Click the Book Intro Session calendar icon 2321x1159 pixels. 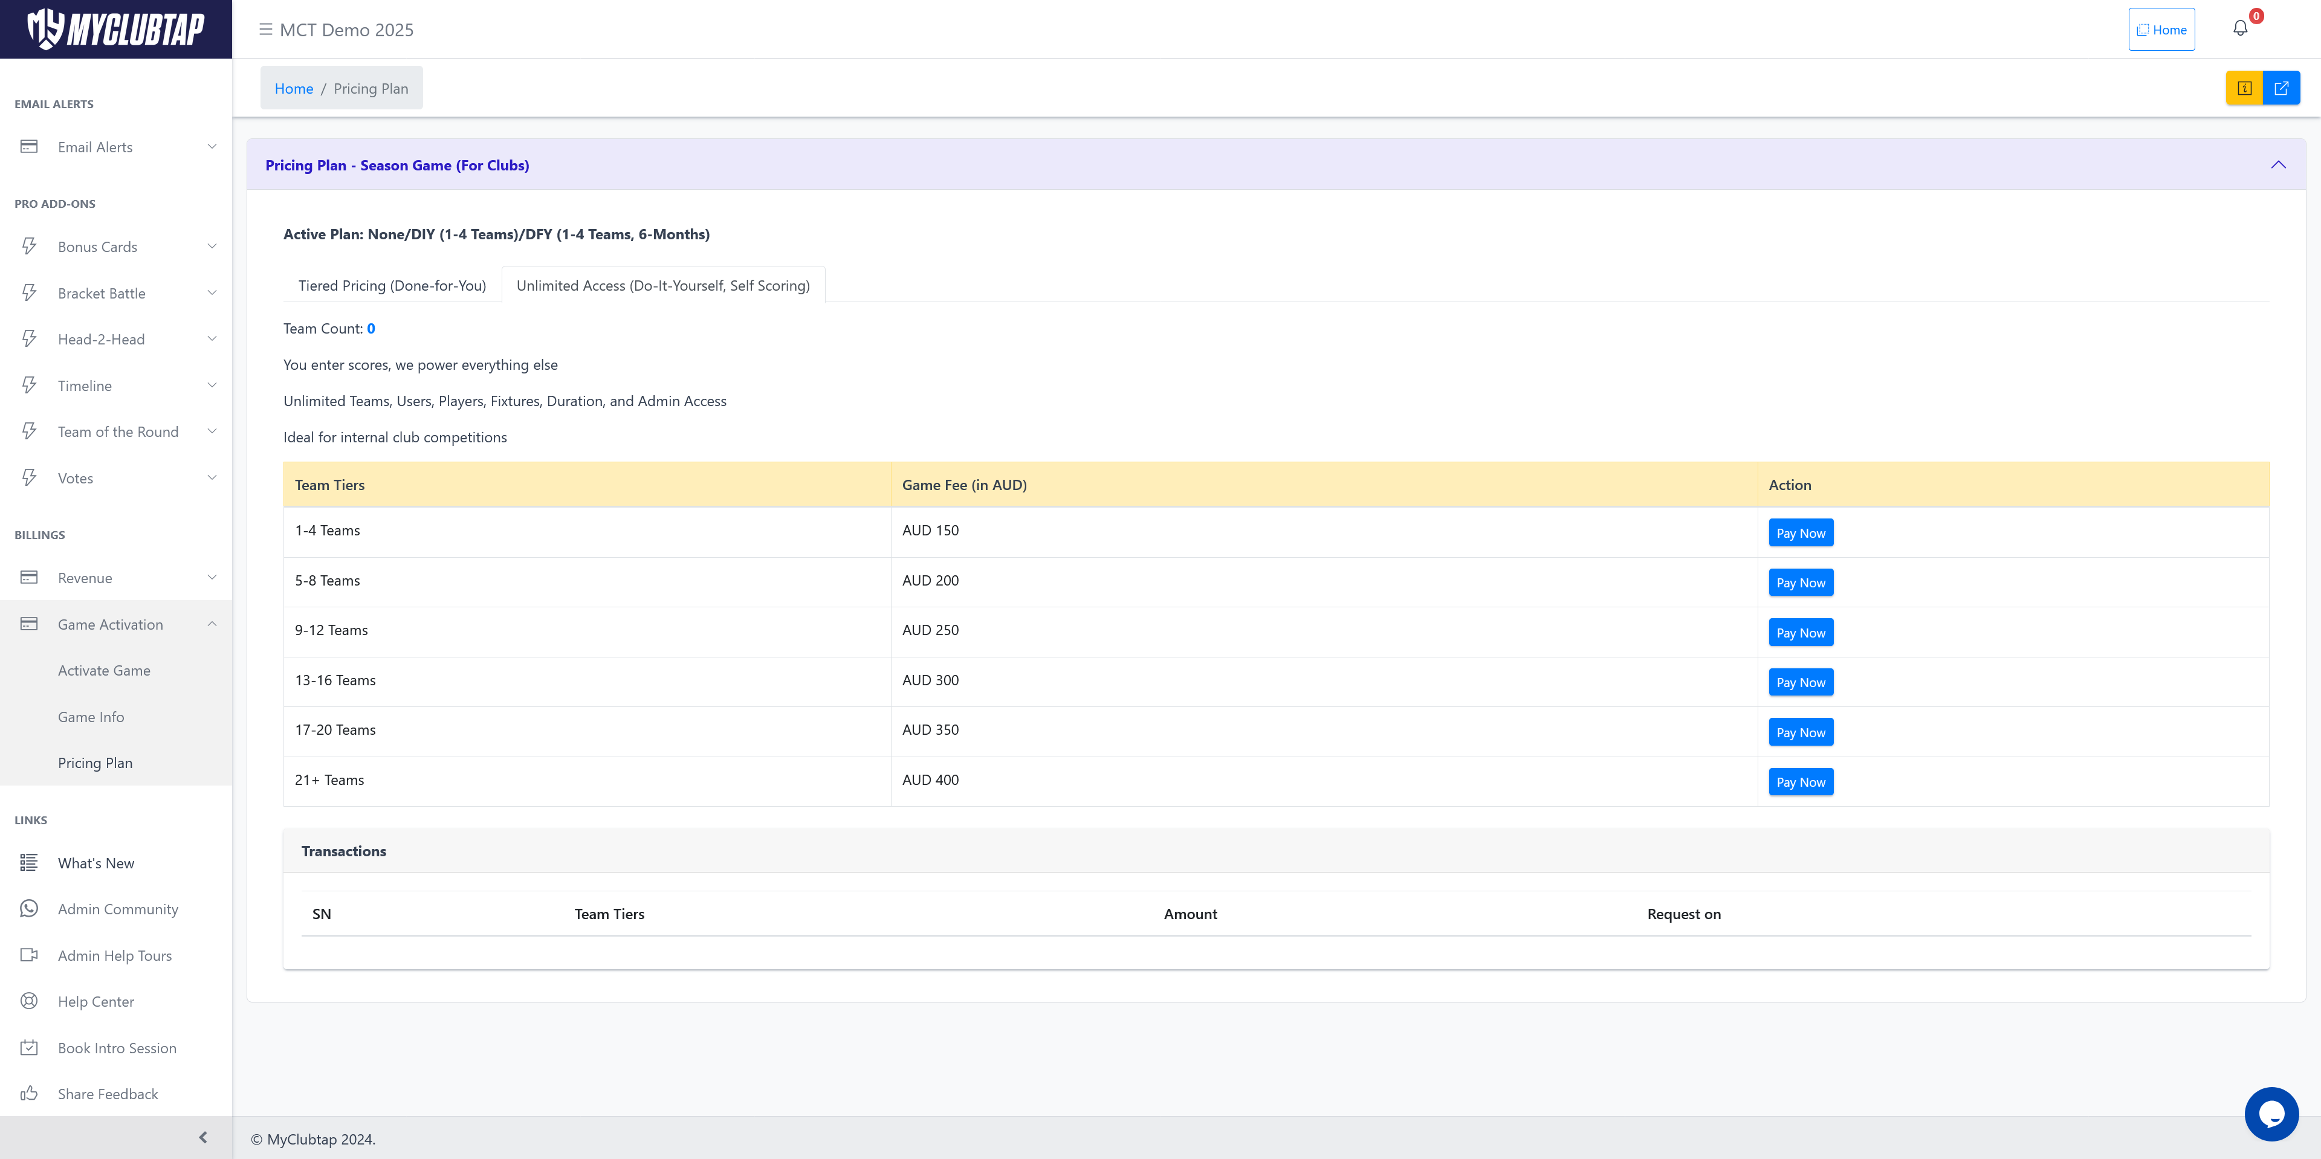(29, 1047)
